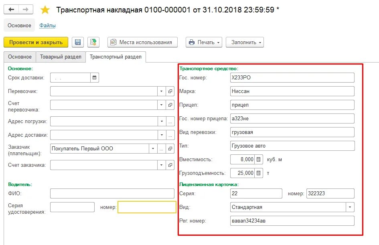The height and width of the screenshot is (245, 379).
Task: Open calendar picker for Срок доставки
Action: 95,77
